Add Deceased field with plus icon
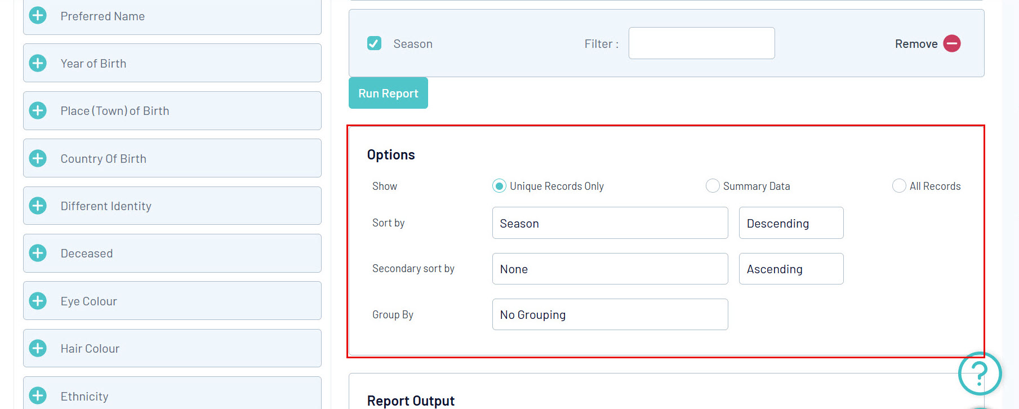The image size is (1019, 409). pyautogui.click(x=38, y=253)
